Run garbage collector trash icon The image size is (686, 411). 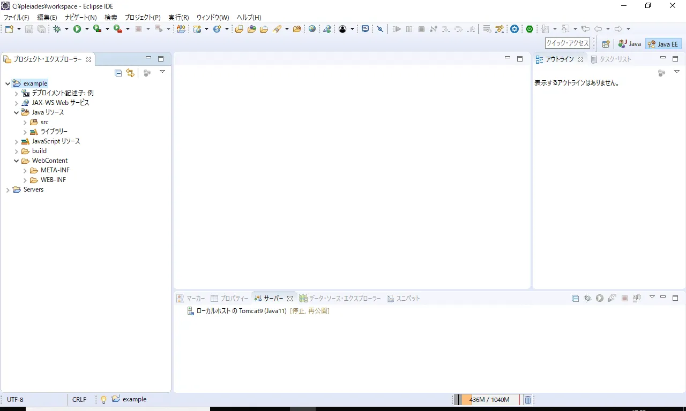tap(527, 400)
